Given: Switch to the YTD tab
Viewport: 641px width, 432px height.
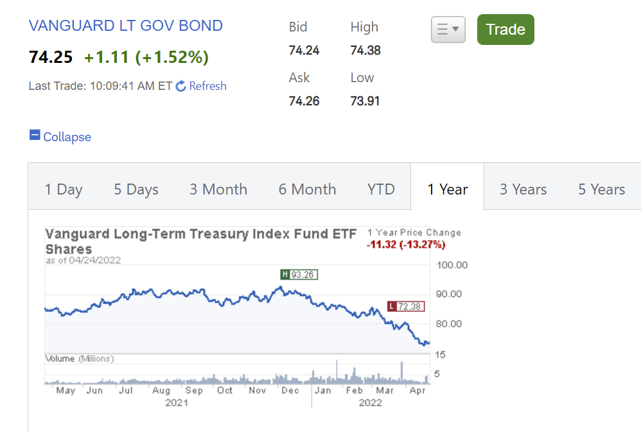Looking at the screenshot, I should click(381, 189).
